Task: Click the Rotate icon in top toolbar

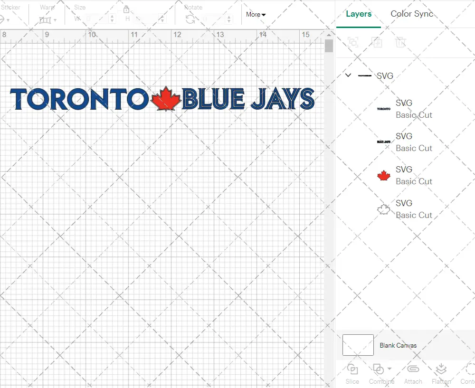Action: pos(190,19)
